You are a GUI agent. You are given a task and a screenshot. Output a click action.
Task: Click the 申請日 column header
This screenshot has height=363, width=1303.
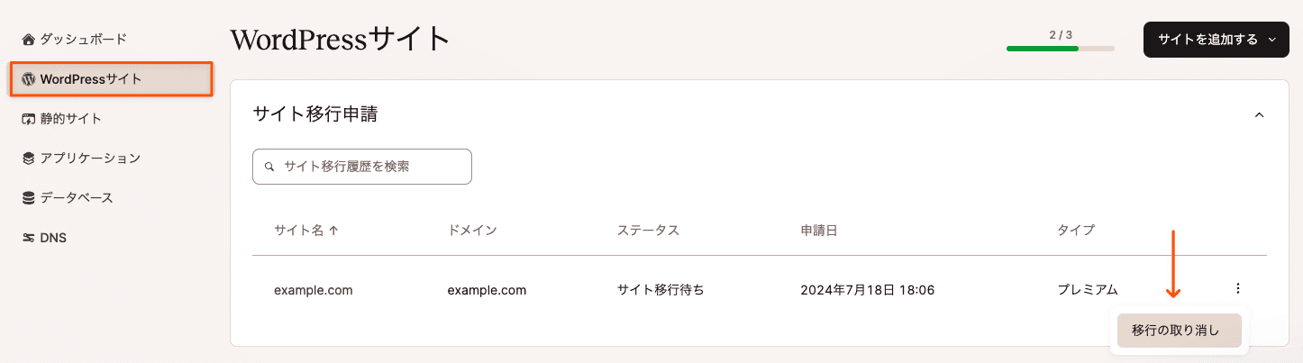click(819, 231)
